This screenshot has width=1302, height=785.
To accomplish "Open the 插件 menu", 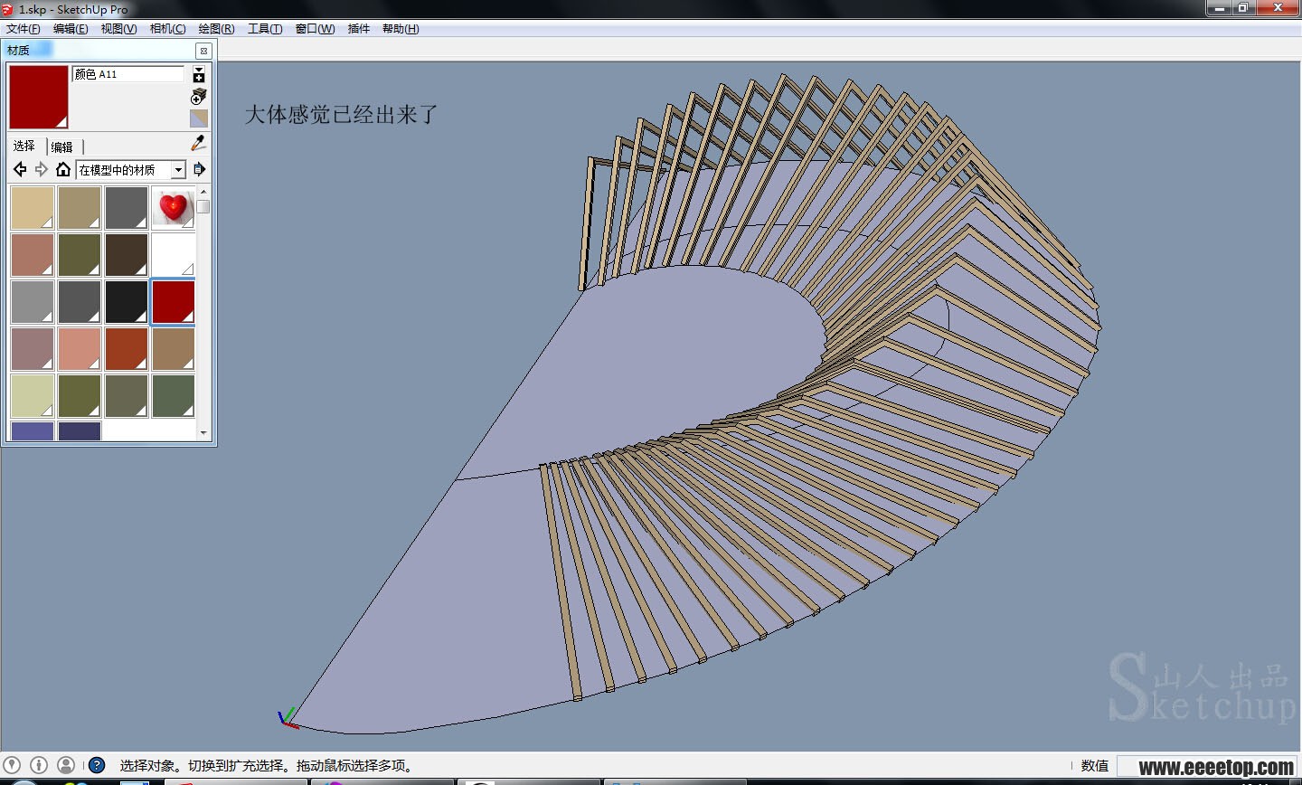I will [359, 29].
